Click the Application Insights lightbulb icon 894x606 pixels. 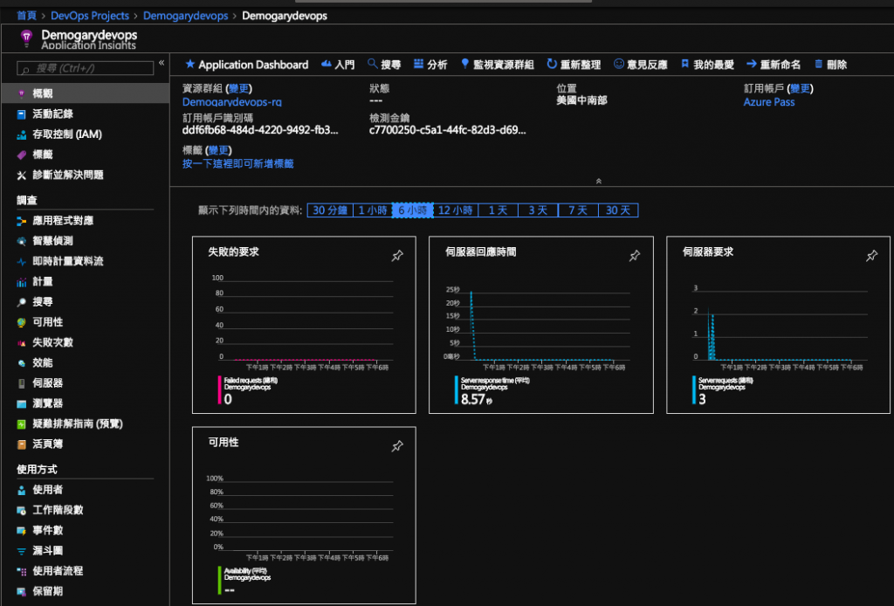(x=26, y=38)
